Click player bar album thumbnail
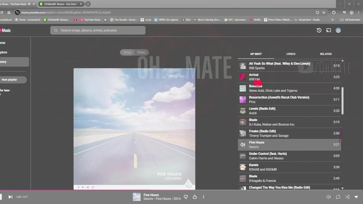The width and height of the screenshot is (363, 204). coord(137,197)
